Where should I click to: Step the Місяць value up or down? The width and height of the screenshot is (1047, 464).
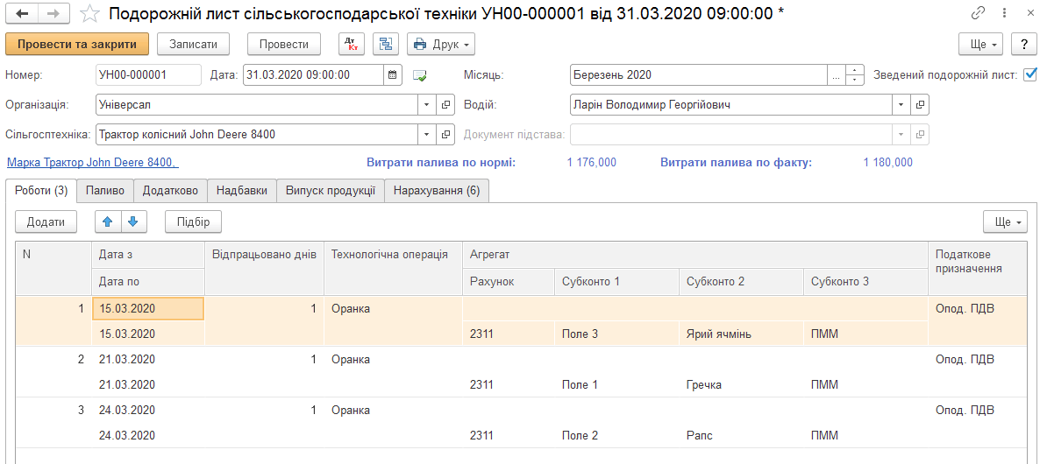[855, 75]
